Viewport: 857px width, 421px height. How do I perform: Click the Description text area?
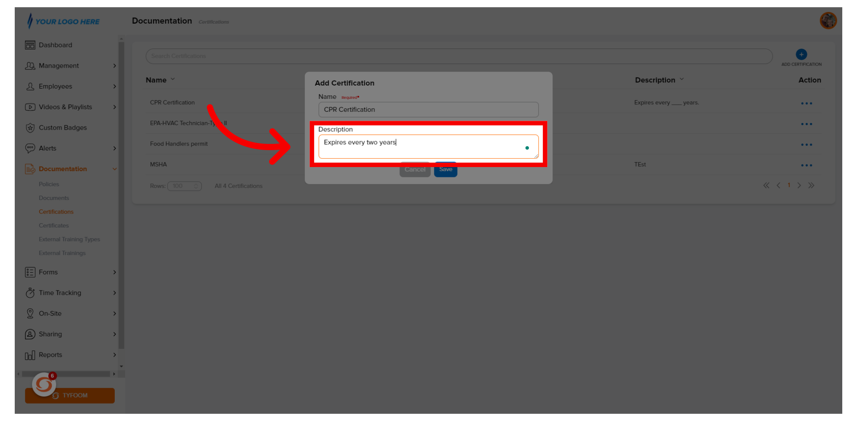tap(428, 147)
